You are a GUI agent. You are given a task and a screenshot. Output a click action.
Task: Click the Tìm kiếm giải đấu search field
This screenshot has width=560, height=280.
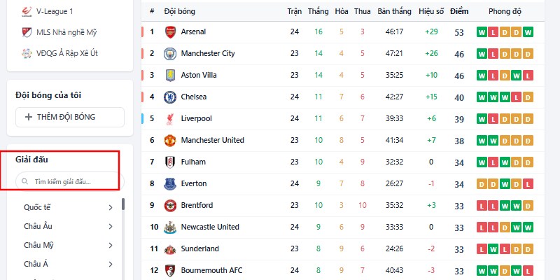[x=70, y=181]
